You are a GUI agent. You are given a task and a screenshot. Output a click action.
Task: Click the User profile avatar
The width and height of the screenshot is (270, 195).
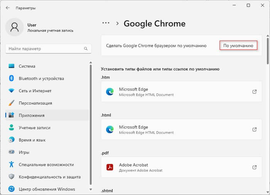tap(15, 27)
